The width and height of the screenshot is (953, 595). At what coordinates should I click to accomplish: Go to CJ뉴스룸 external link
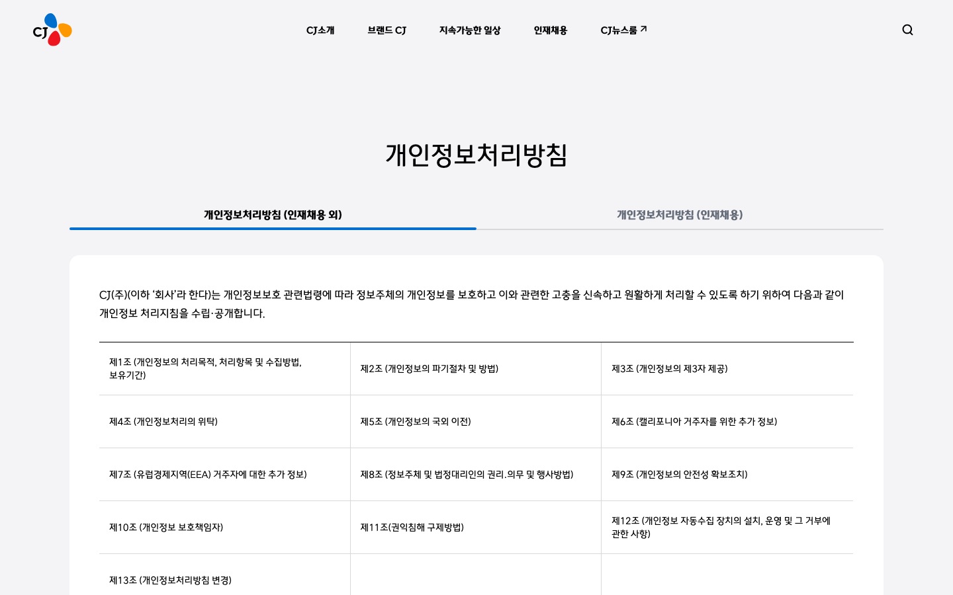coord(623,30)
